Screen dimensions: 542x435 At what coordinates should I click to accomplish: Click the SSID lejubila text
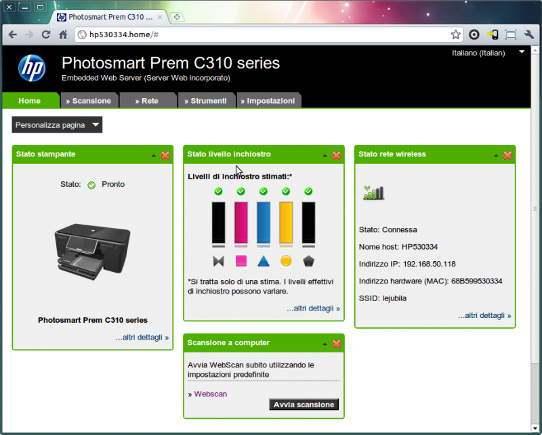tap(383, 298)
